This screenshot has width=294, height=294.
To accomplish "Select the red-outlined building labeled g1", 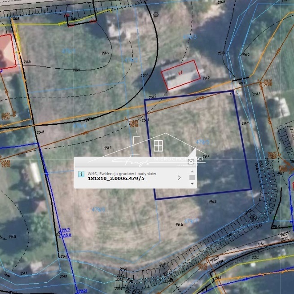I will (180, 74).
